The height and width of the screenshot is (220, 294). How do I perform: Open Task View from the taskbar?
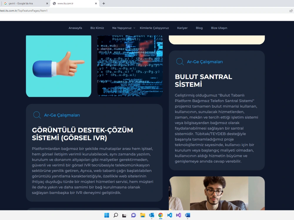click(x=124, y=215)
